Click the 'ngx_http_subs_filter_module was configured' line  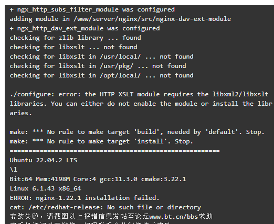(x=92, y=9)
